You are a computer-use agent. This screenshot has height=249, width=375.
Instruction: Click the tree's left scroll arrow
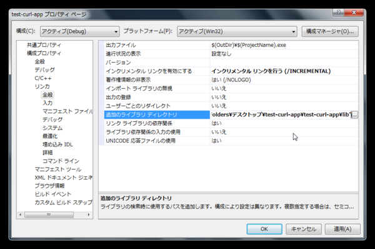click(21, 215)
